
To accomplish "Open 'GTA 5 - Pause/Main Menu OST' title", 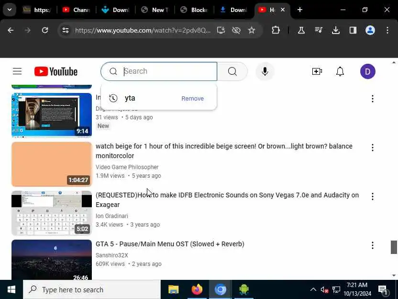I will coord(170,244).
